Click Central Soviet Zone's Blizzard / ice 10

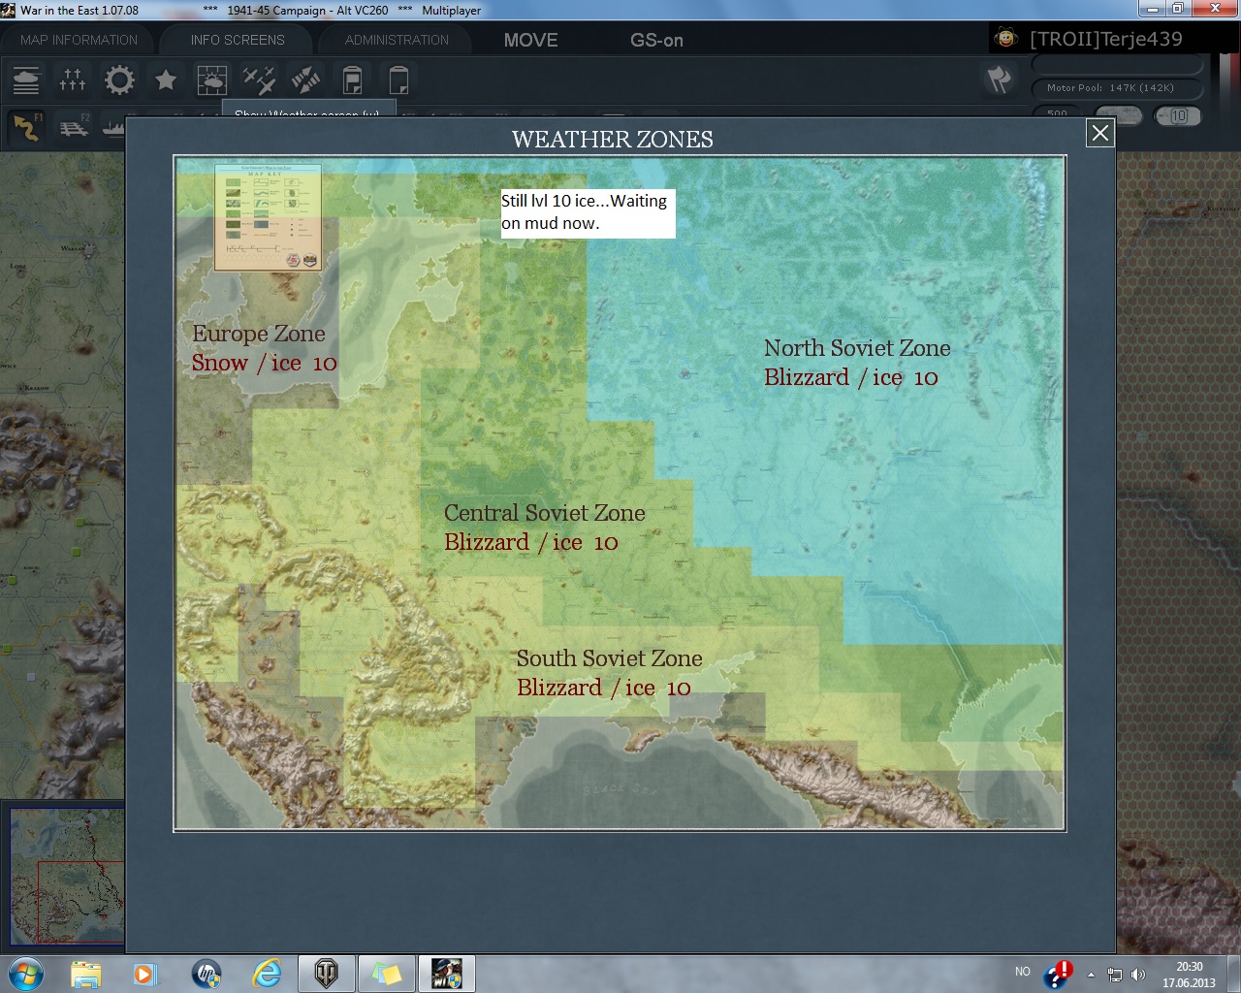tap(530, 542)
